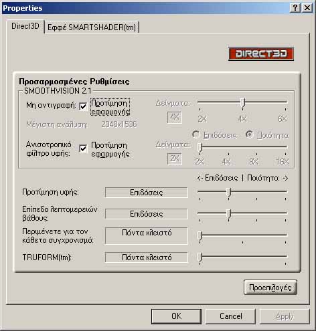Click the Apply button
Image resolution: width=316 pixels, height=331 pixels.
coord(285,316)
